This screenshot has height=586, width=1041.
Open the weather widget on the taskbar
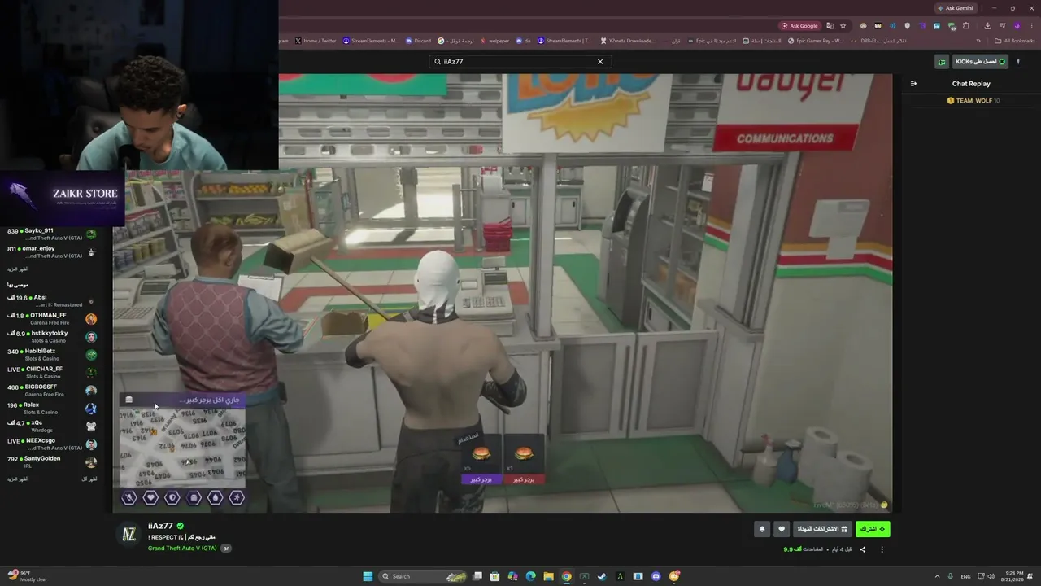27,576
